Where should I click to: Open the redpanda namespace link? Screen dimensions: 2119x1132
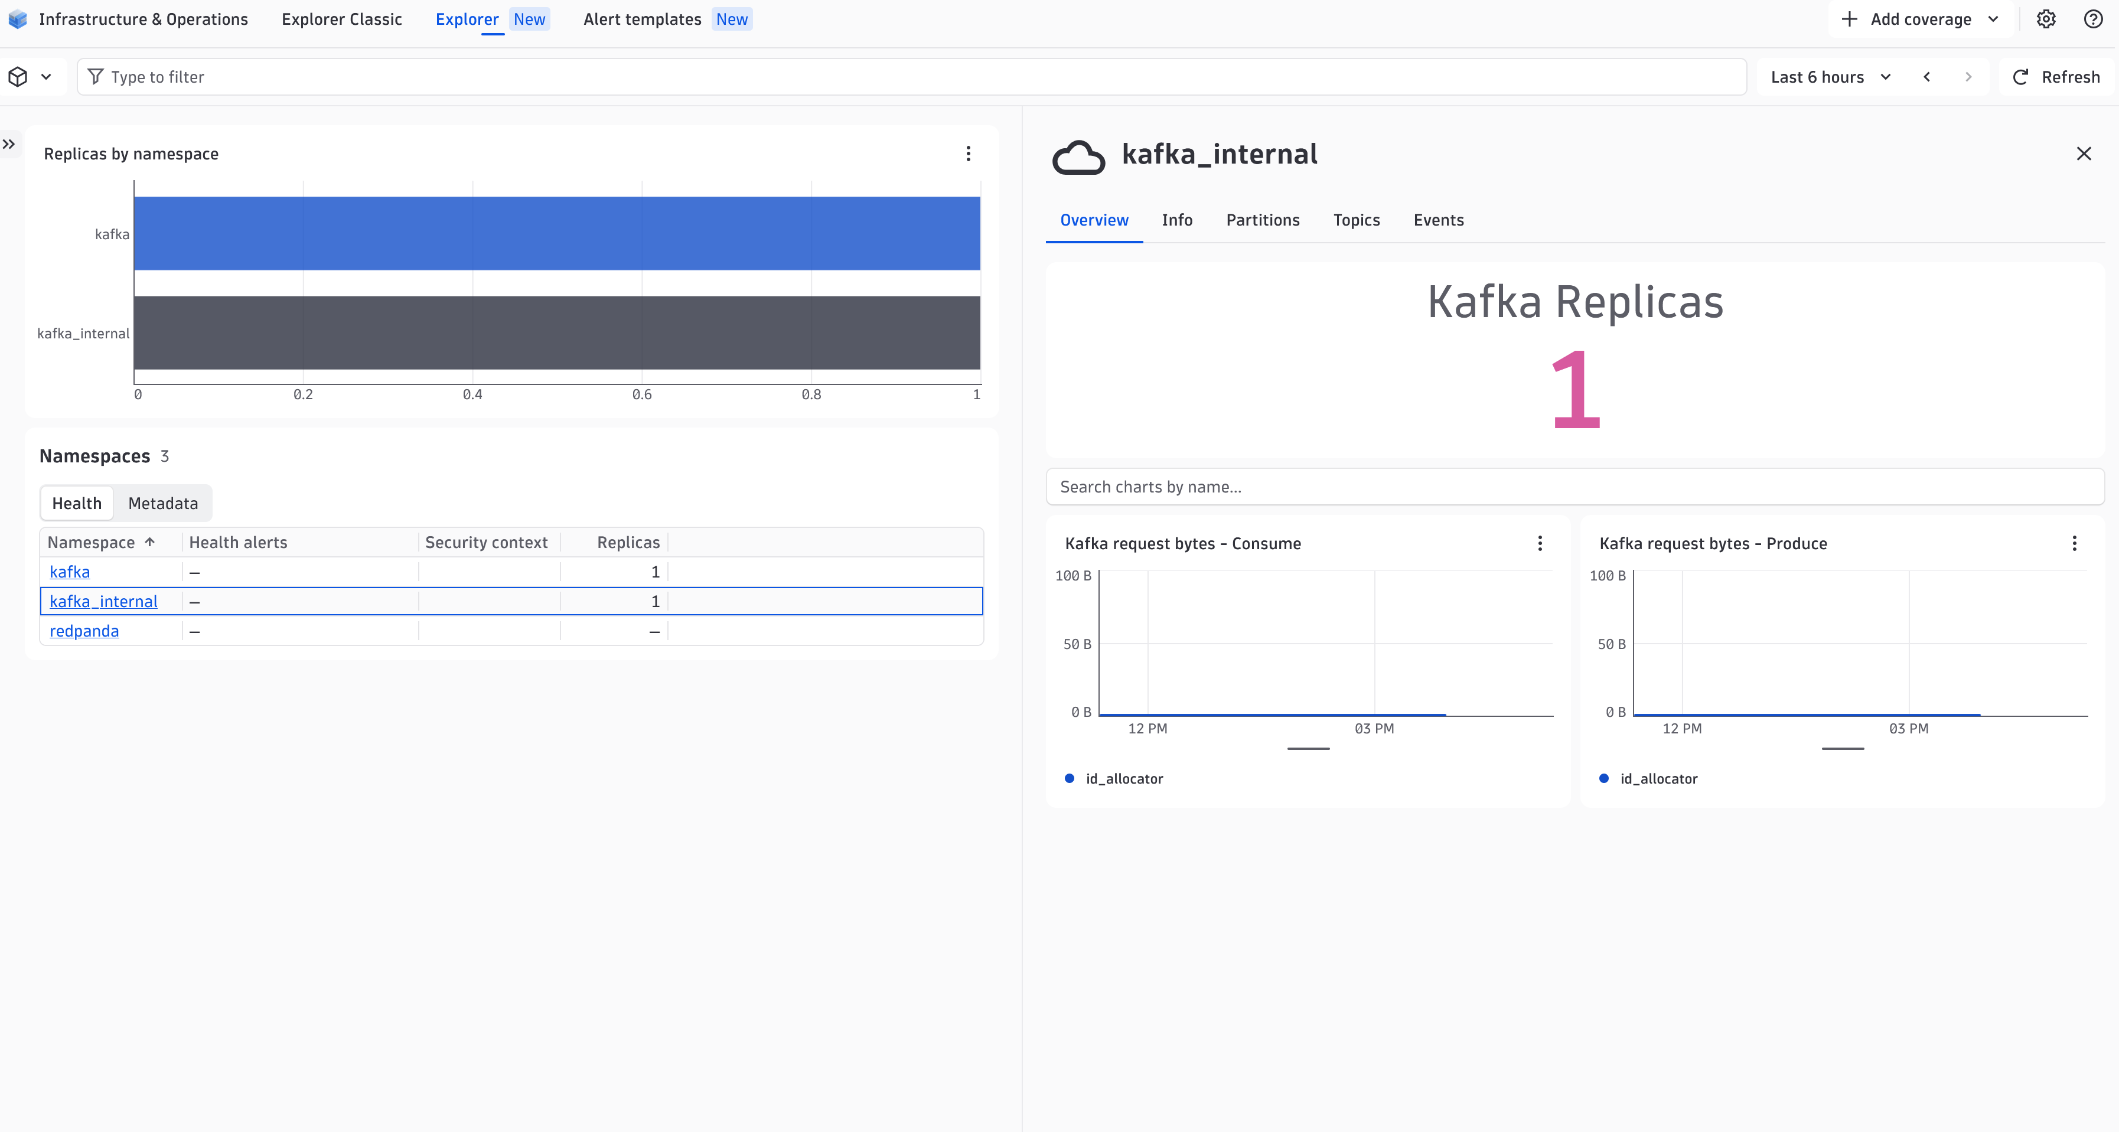point(84,631)
